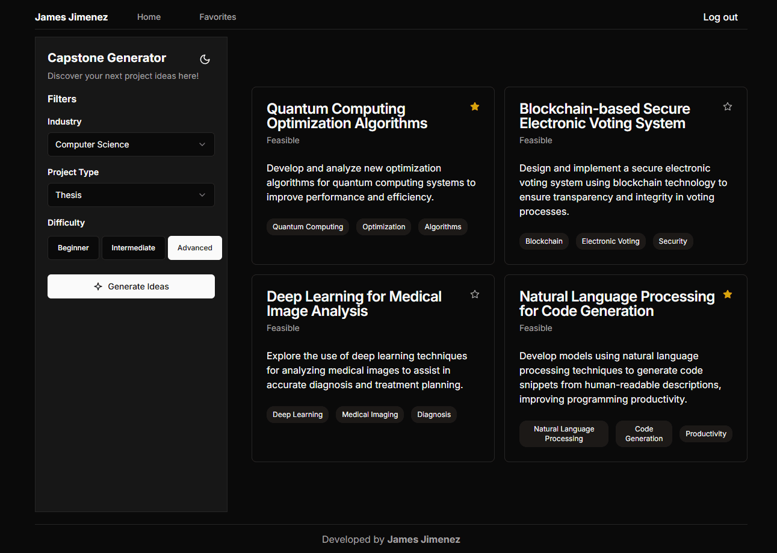Go to the Home nav item
The width and height of the screenshot is (777, 553).
(149, 17)
